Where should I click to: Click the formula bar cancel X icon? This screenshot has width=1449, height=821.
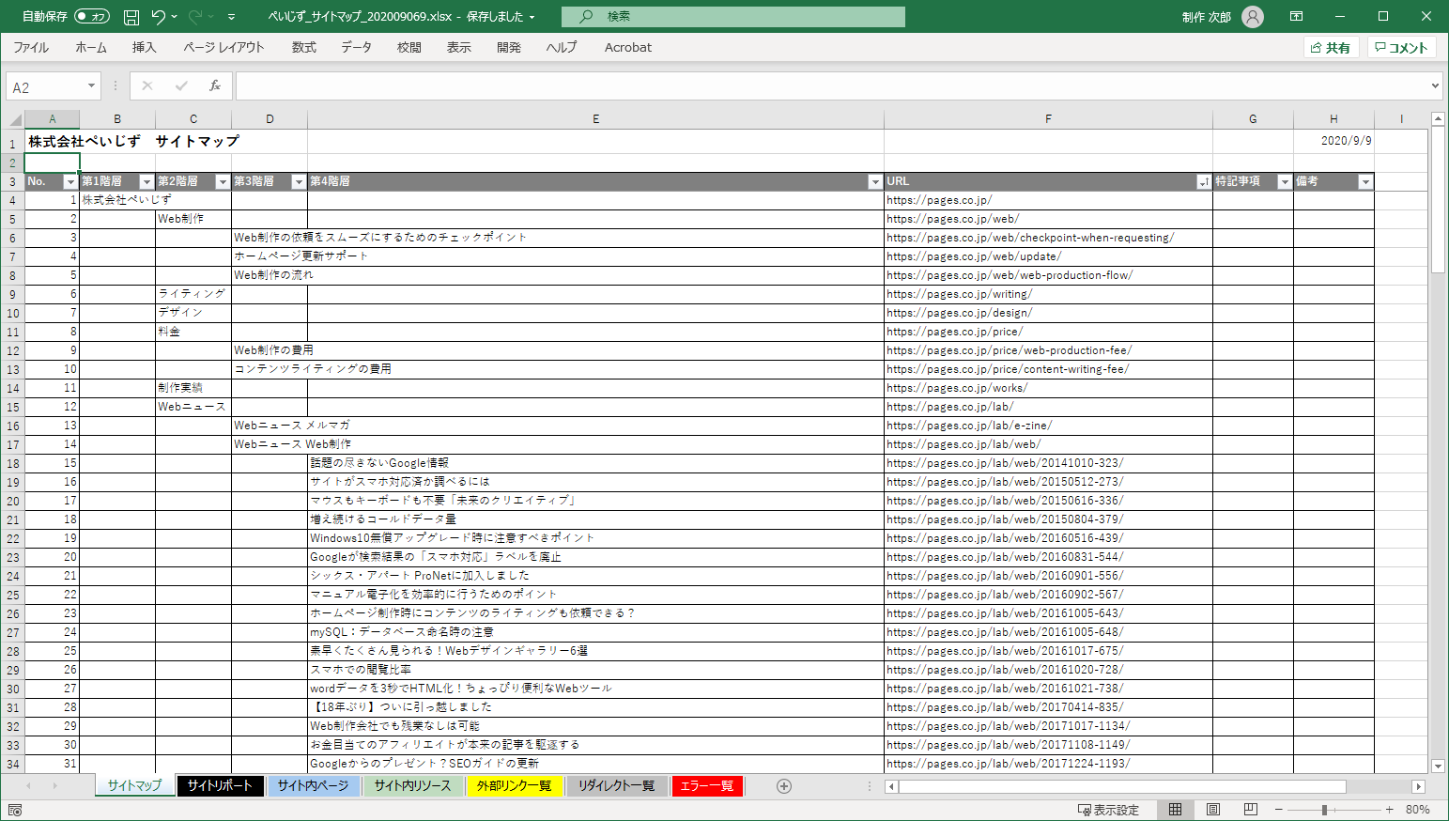[x=147, y=86]
